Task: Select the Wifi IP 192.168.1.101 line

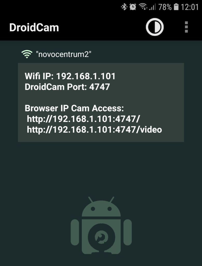Action: point(70,76)
